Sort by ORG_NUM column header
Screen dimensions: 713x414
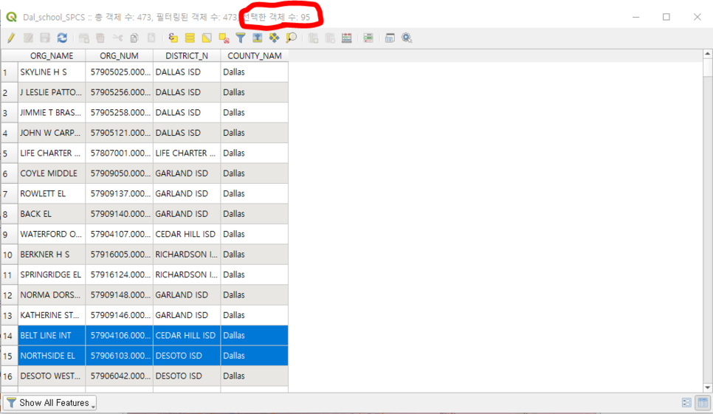[119, 56]
